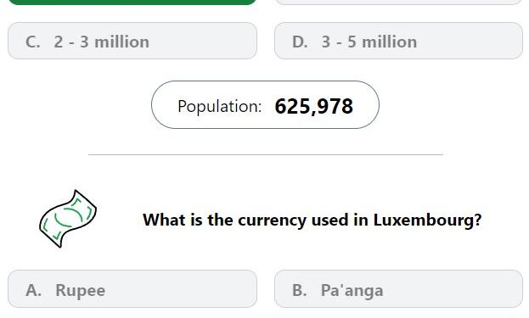Click the "3 - 5 million" answer text

369,42
